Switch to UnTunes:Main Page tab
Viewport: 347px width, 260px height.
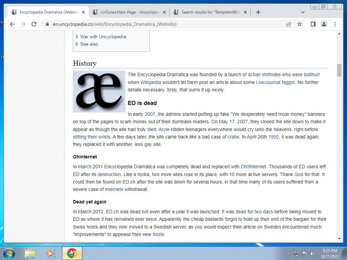pos(129,12)
